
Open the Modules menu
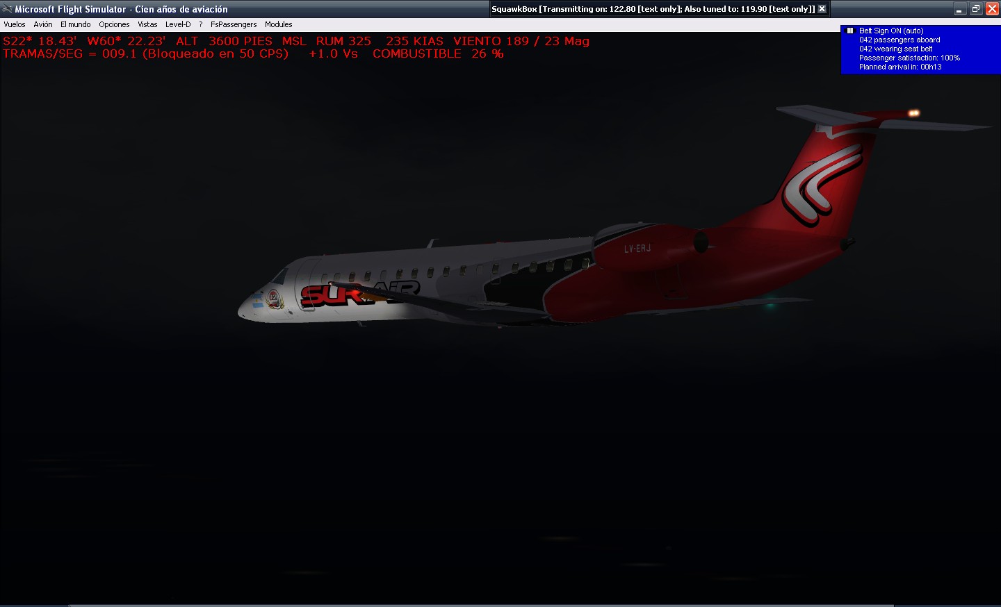(x=279, y=24)
